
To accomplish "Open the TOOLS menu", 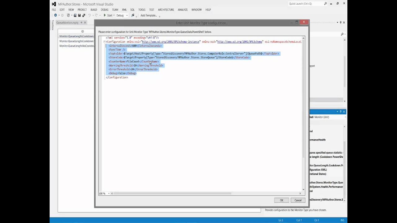I will pos(142,10).
